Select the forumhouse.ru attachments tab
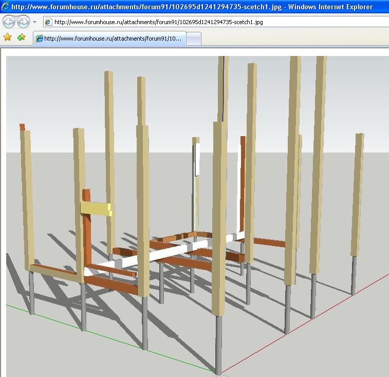The height and width of the screenshot is (377, 389). (x=109, y=39)
